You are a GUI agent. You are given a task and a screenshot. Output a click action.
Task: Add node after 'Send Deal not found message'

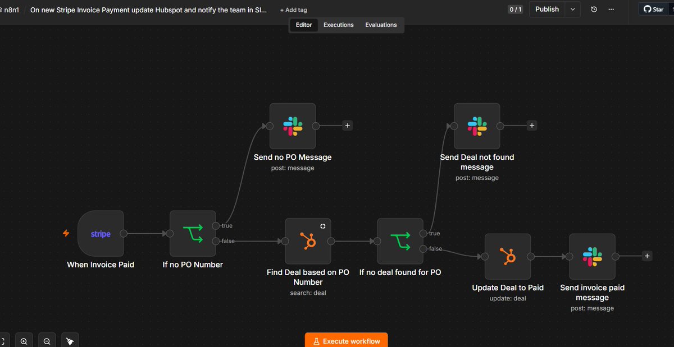coord(532,126)
